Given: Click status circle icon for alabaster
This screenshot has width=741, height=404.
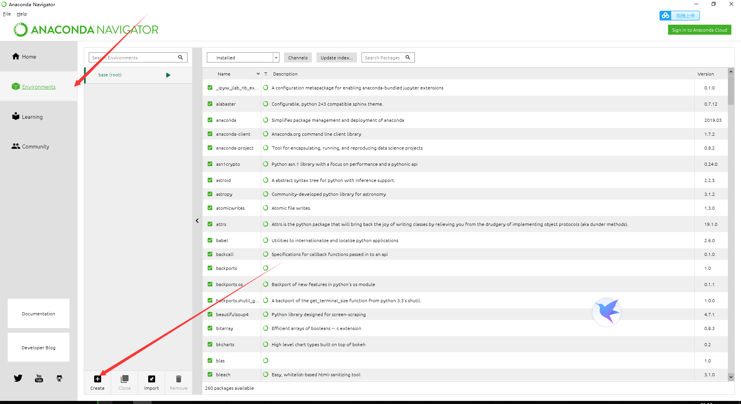Looking at the screenshot, I should tap(266, 104).
